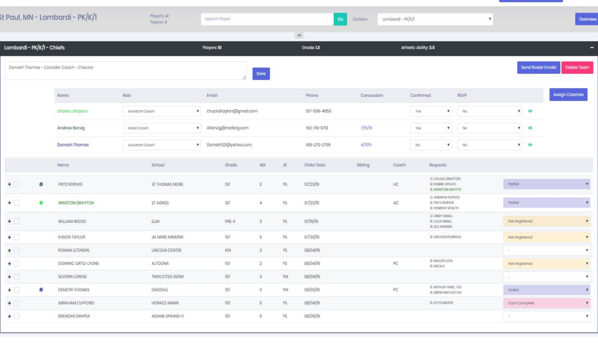Viewport: 598px width, 350px height.
Task: Open the Can't Complete status dropdown
Action: pyautogui.click(x=547, y=303)
